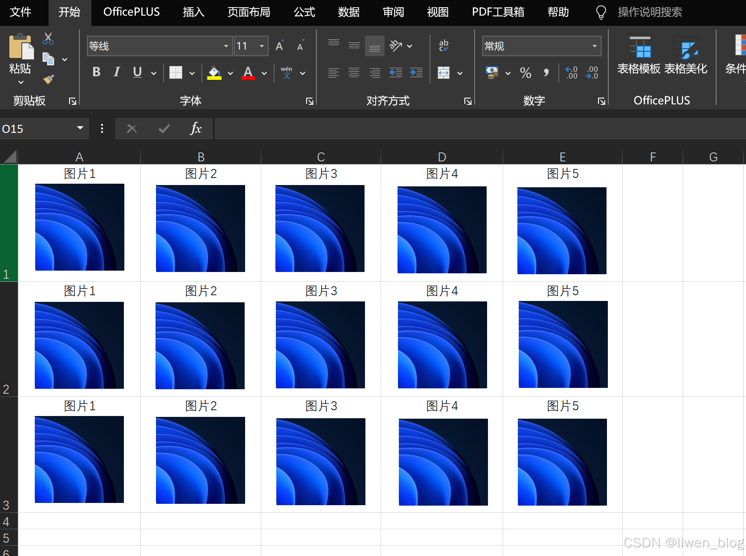
Task: Select row 2 header
Action: click(9, 339)
